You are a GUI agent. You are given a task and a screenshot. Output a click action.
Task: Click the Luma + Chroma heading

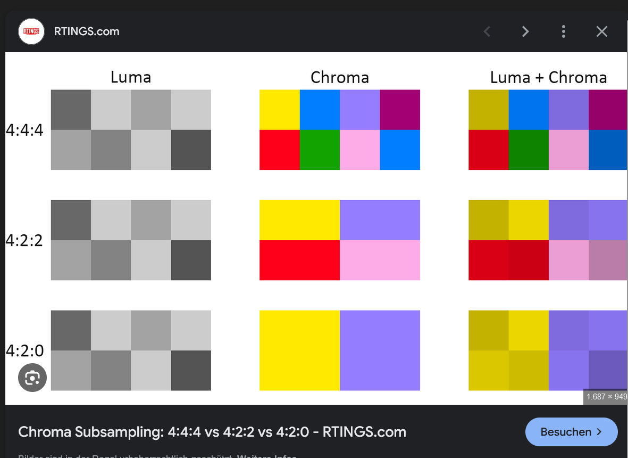pos(549,77)
